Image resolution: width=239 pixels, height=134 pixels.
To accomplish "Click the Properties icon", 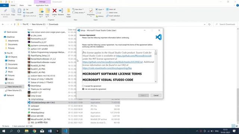I will click(x=91, y=11).
